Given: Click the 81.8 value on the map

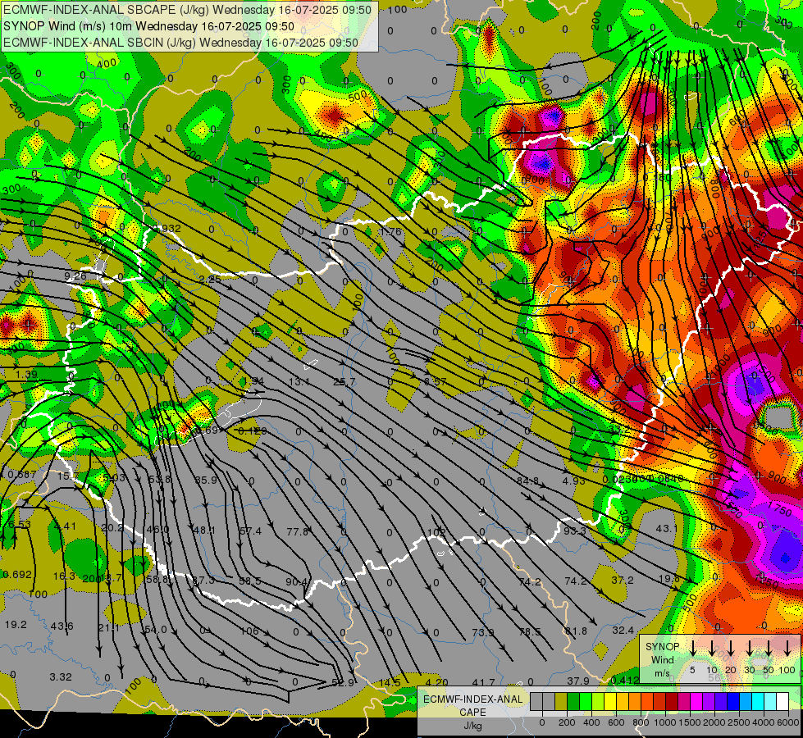Looking at the screenshot, I should [576, 631].
